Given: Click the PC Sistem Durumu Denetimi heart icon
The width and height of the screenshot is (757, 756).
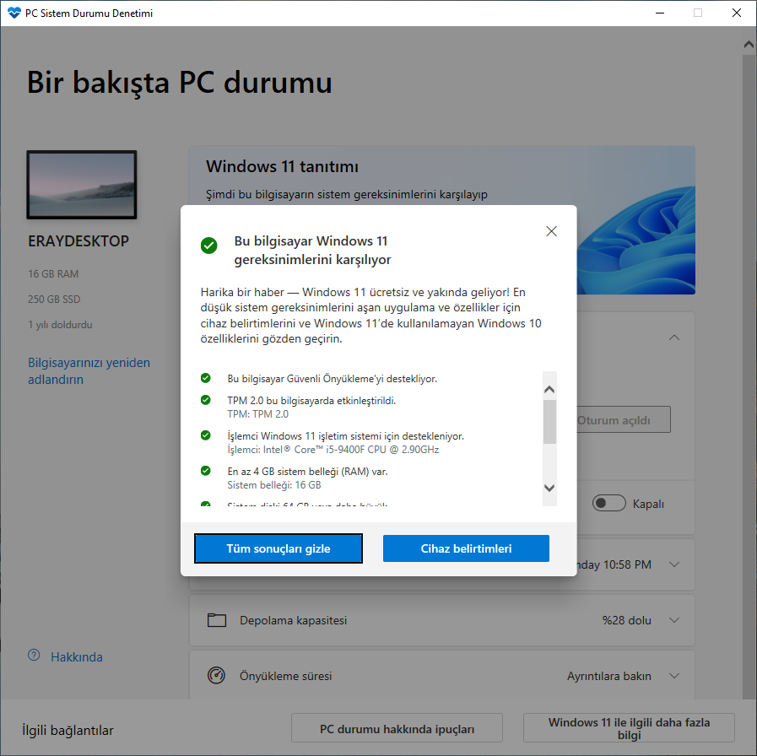Looking at the screenshot, I should click(14, 13).
